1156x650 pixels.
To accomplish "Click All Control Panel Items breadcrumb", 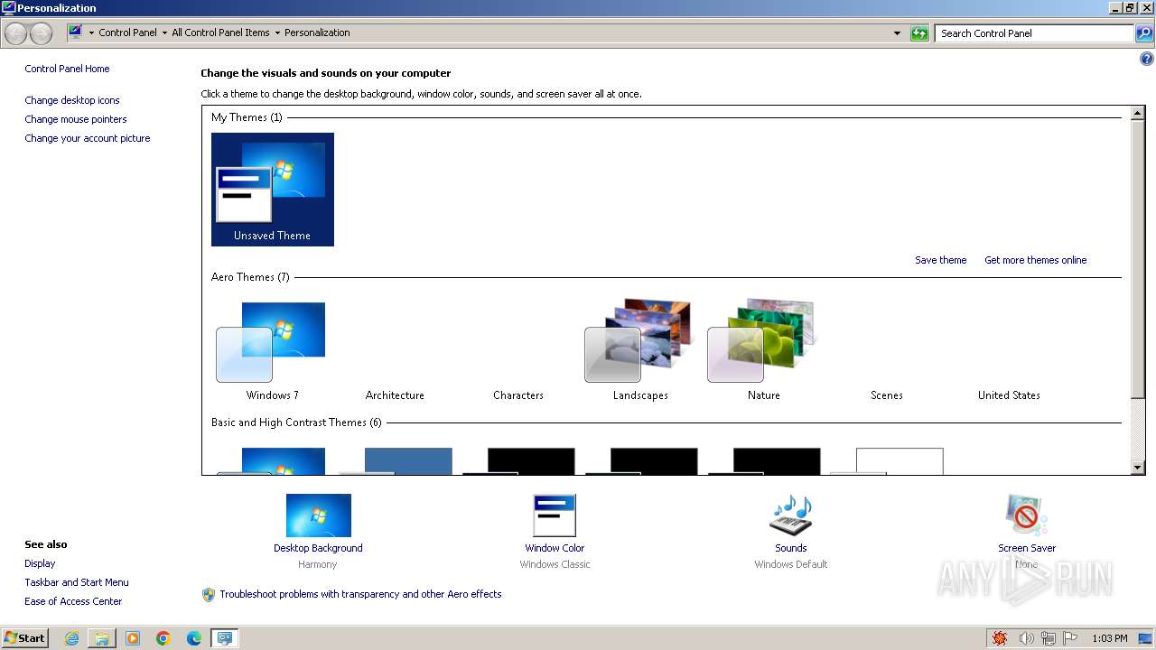I will pos(220,32).
